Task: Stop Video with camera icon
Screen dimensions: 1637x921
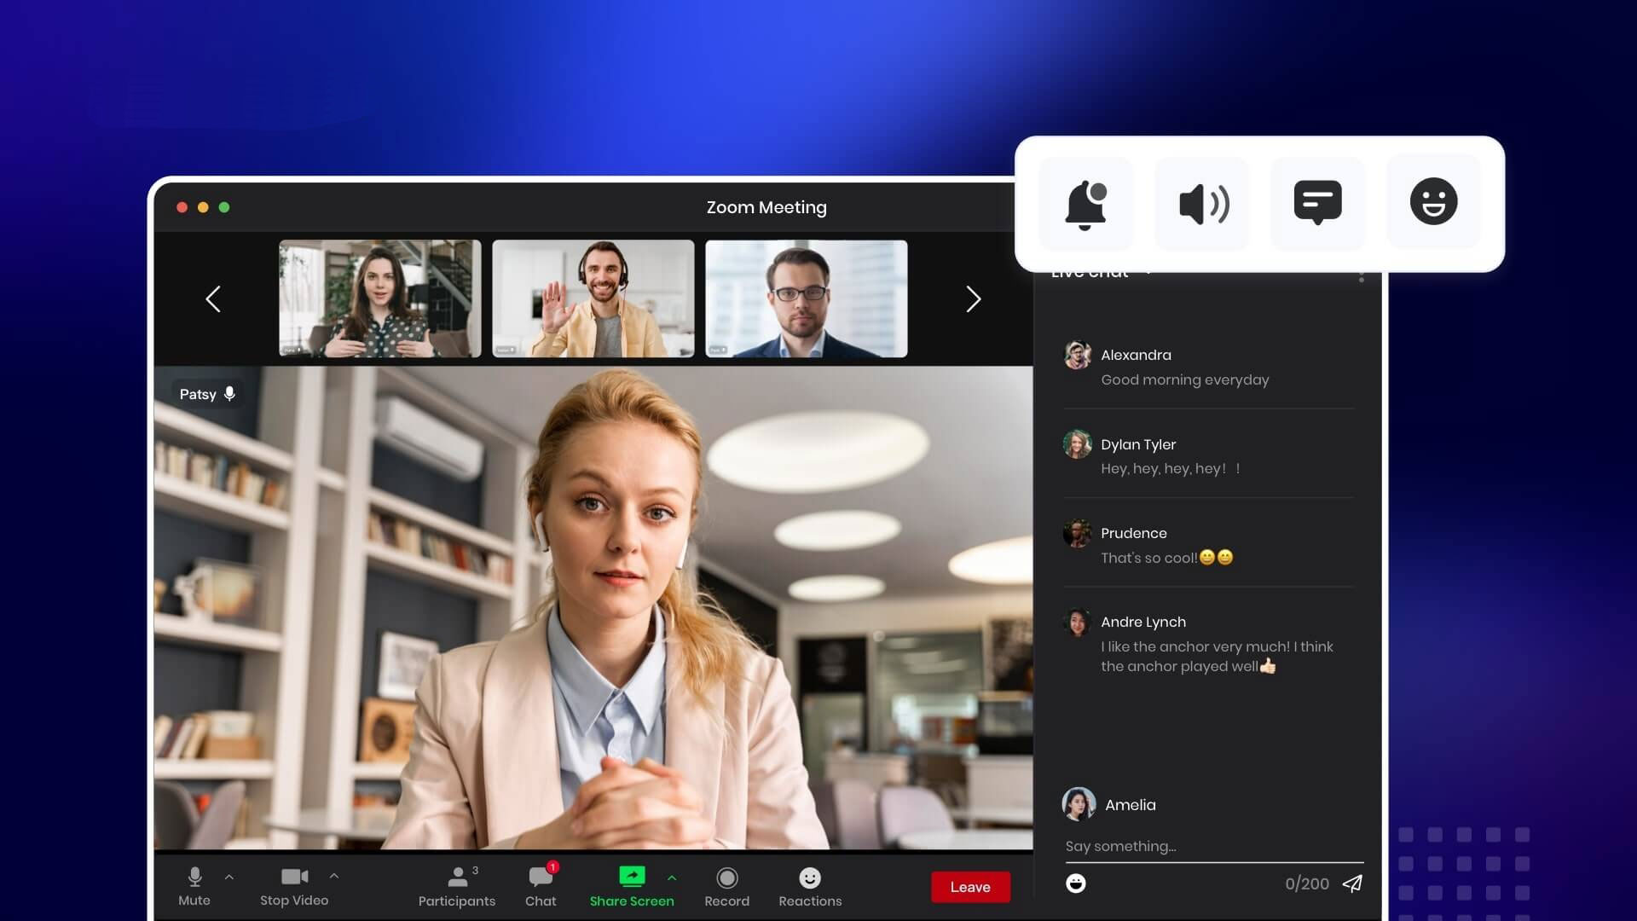Action: point(294,886)
